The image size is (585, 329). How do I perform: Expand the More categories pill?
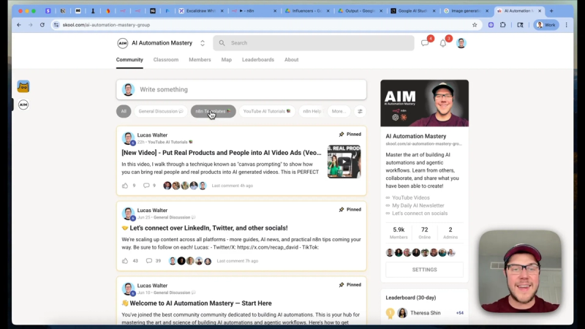[339, 111]
